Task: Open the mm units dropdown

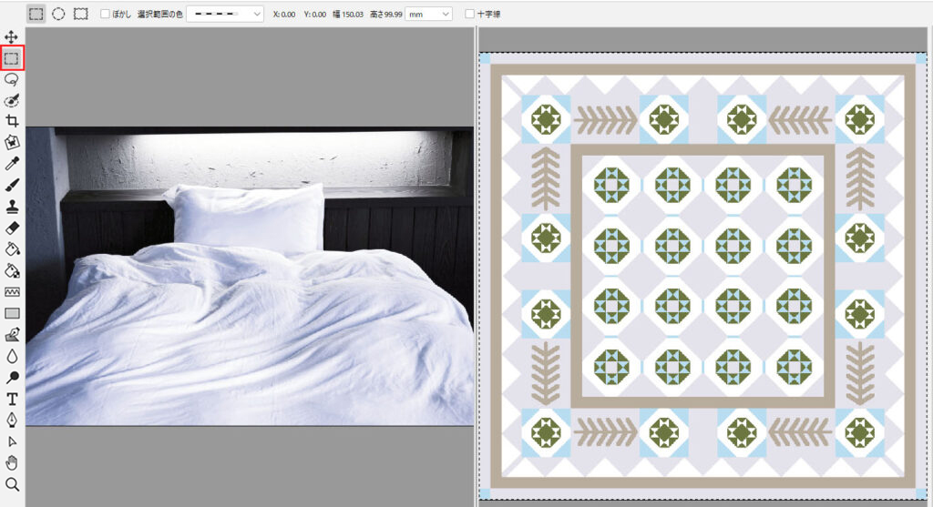Action: 428,14
